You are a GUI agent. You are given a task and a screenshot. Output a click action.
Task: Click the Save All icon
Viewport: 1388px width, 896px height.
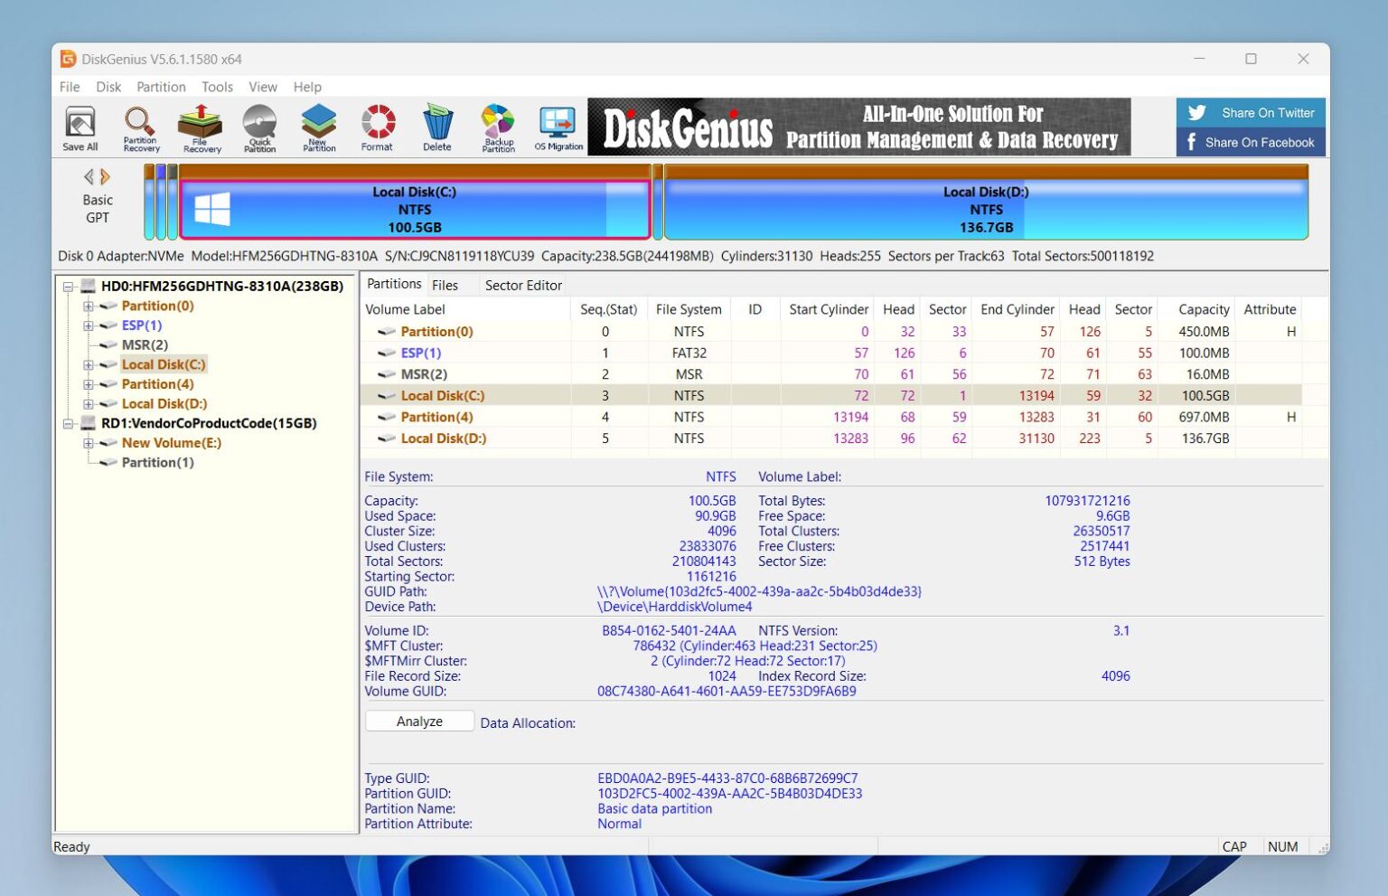click(80, 127)
